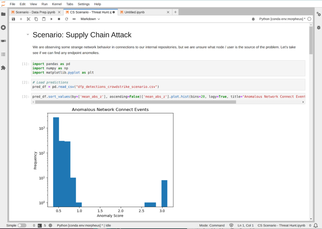Run the selected cell with the play icon
The image size is (322, 229).
(x=51, y=19)
